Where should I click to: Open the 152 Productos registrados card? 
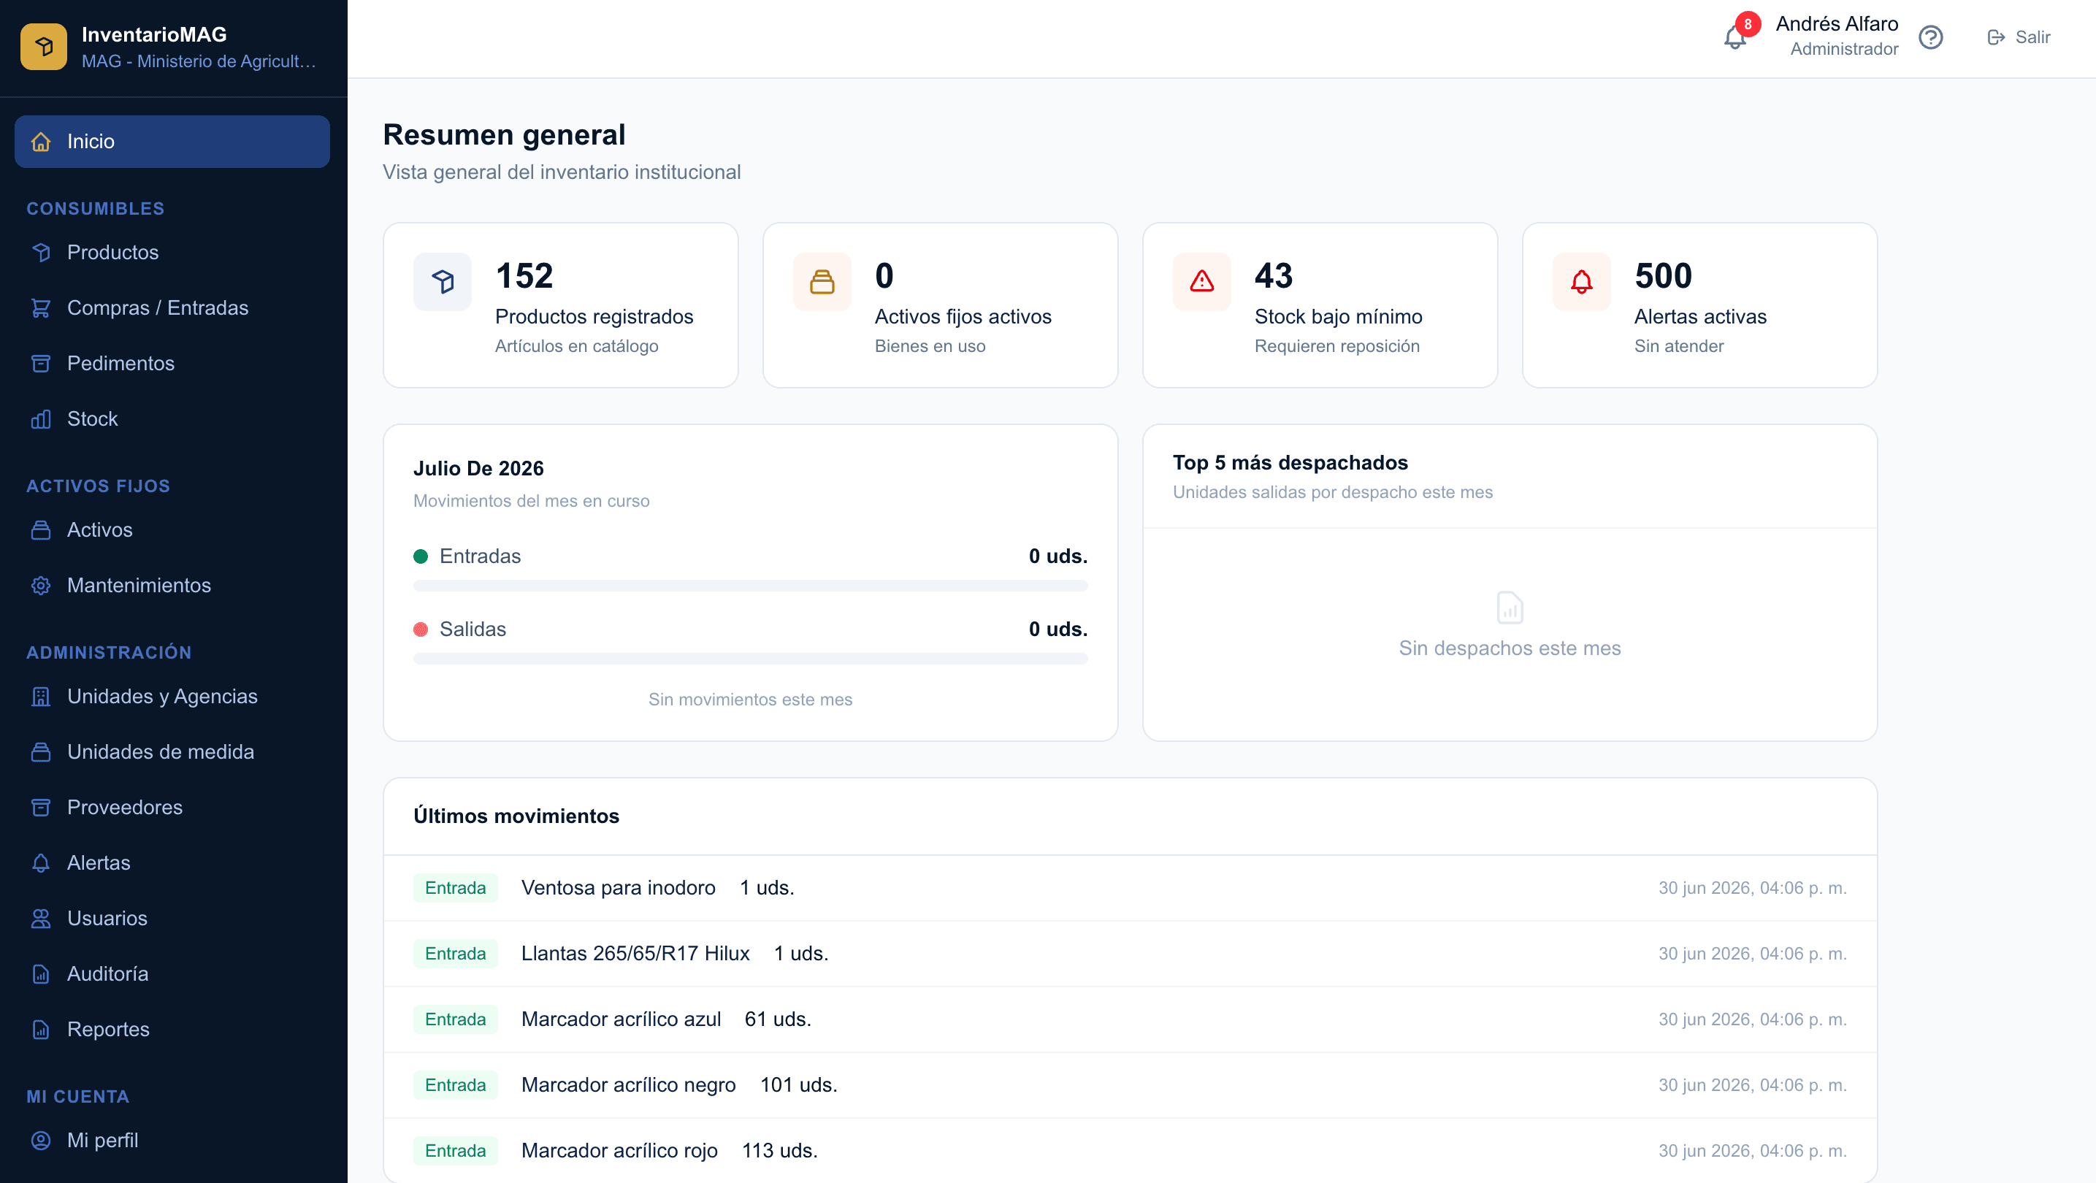561,305
